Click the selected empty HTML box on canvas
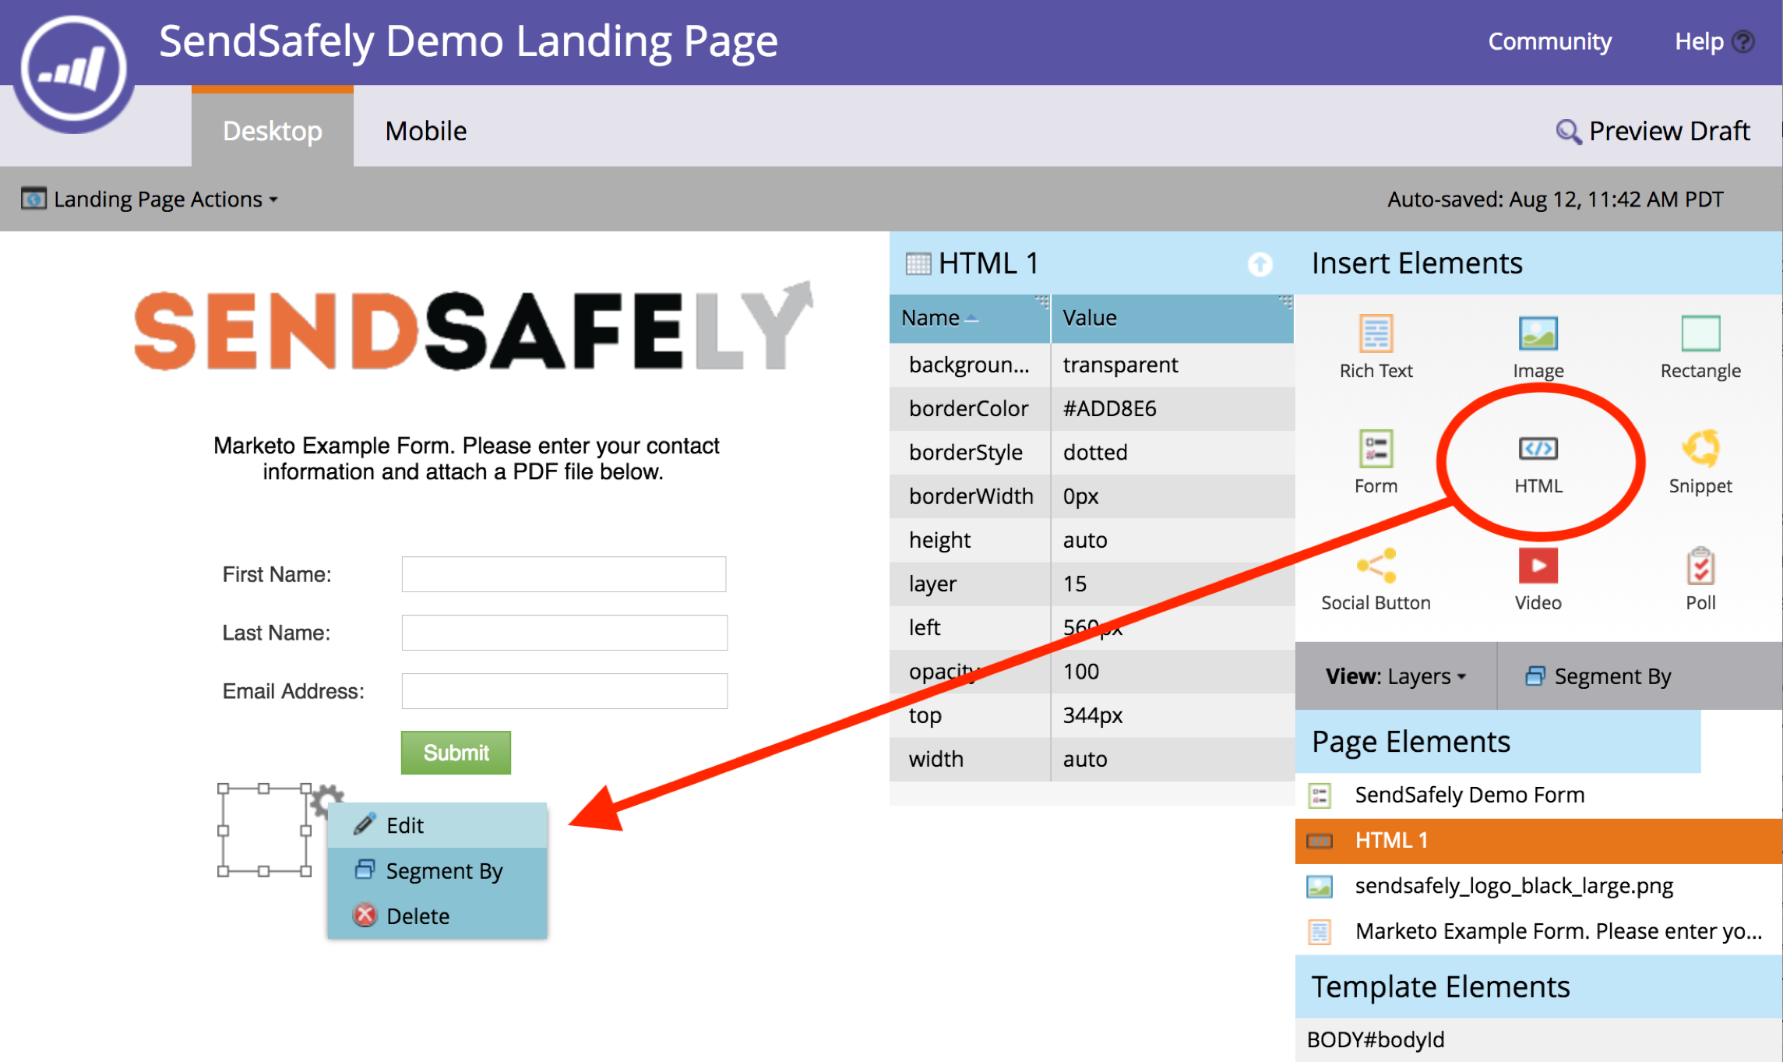This screenshot has width=1783, height=1062. pos(263,831)
